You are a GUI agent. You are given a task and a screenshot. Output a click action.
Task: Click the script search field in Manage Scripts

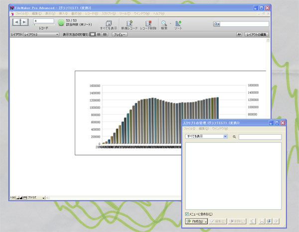pos(260,137)
